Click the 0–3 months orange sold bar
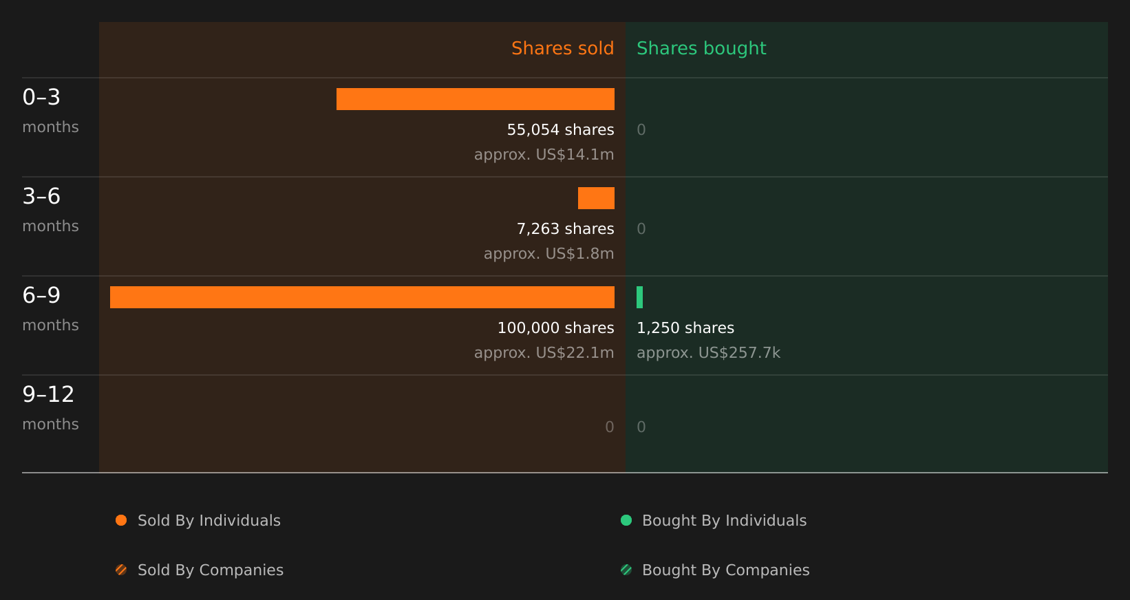The width and height of the screenshot is (1130, 600). (476, 99)
